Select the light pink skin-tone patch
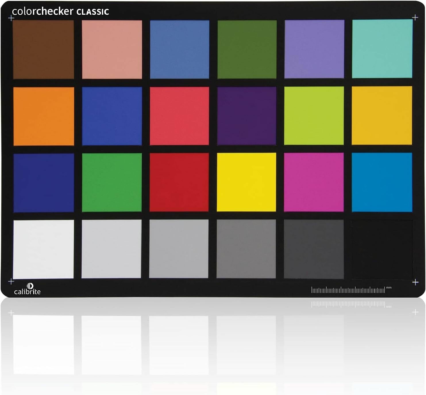Screen dimensions: 426x395 [x=112, y=49]
